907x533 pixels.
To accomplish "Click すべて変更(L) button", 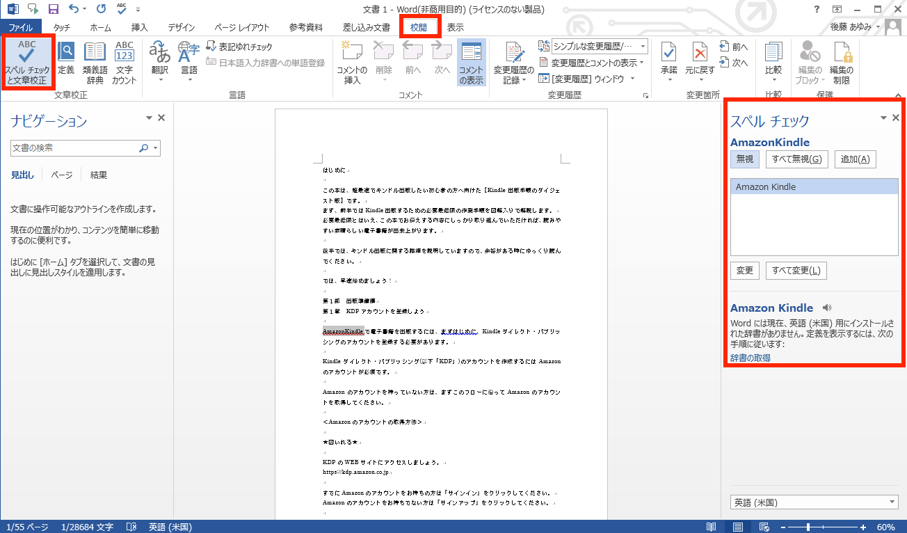I will [x=796, y=271].
